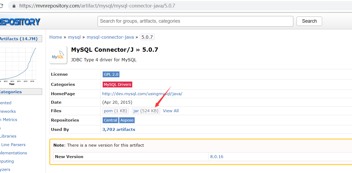Open the Libraries sidebar category

click(x=8, y=136)
